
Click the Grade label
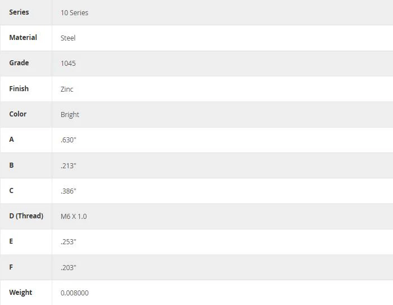pyautogui.click(x=19, y=62)
